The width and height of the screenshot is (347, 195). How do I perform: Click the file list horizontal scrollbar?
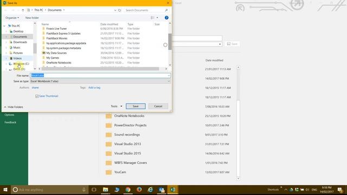click(x=100, y=69)
